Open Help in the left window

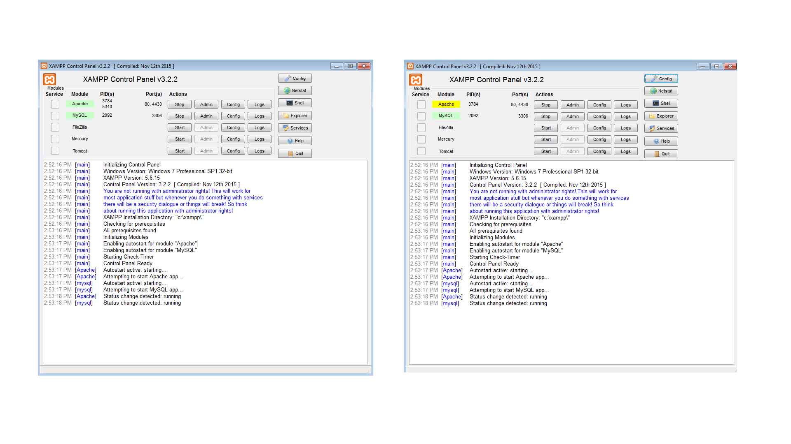click(295, 141)
